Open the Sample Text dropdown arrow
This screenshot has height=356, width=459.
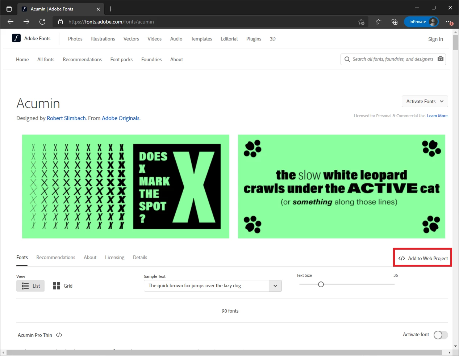click(x=275, y=286)
